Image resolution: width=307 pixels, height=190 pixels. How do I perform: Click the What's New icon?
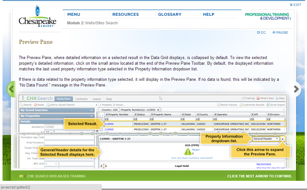(258, 98)
